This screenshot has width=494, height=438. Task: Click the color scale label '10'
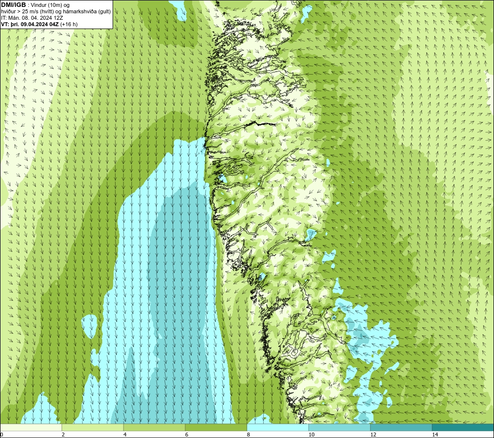(311, 435)
